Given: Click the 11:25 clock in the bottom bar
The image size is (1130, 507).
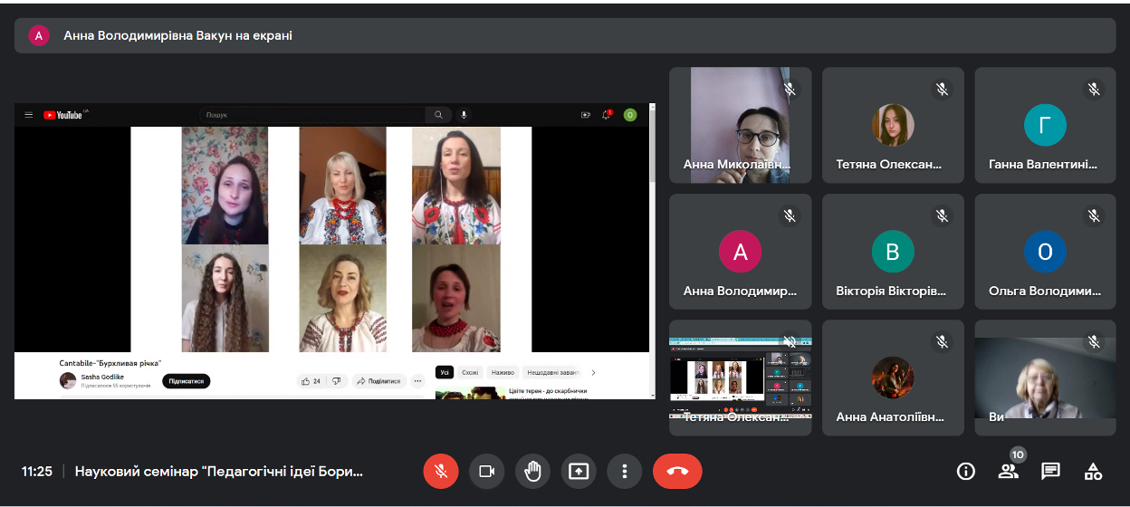Looking at the screenshot, I should click(x=37, y=472).
